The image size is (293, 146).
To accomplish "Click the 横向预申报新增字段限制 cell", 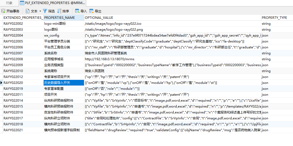I will tap(64, 130).
